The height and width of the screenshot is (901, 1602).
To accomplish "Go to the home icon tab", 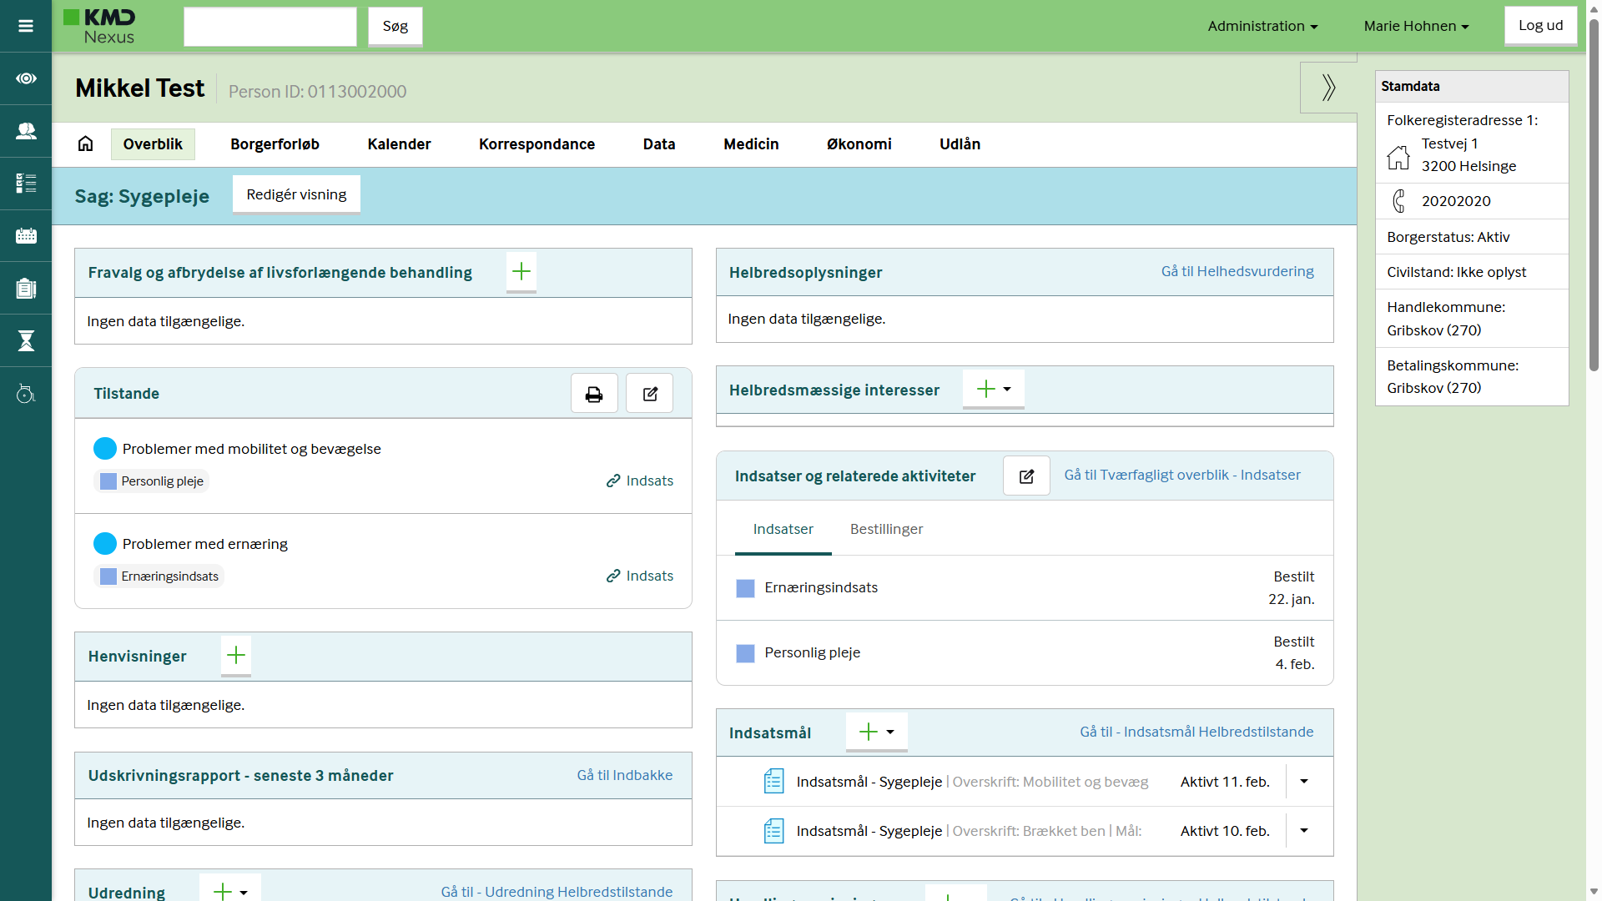I will tap(85, 144).
